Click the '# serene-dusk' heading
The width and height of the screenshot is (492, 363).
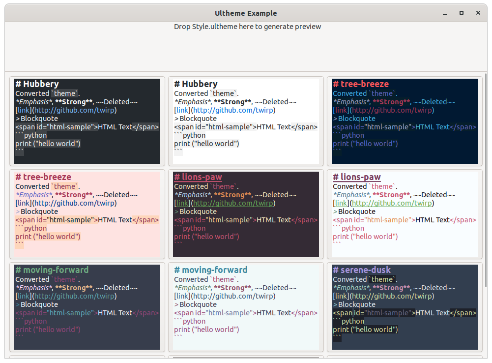tap(362, 270)
